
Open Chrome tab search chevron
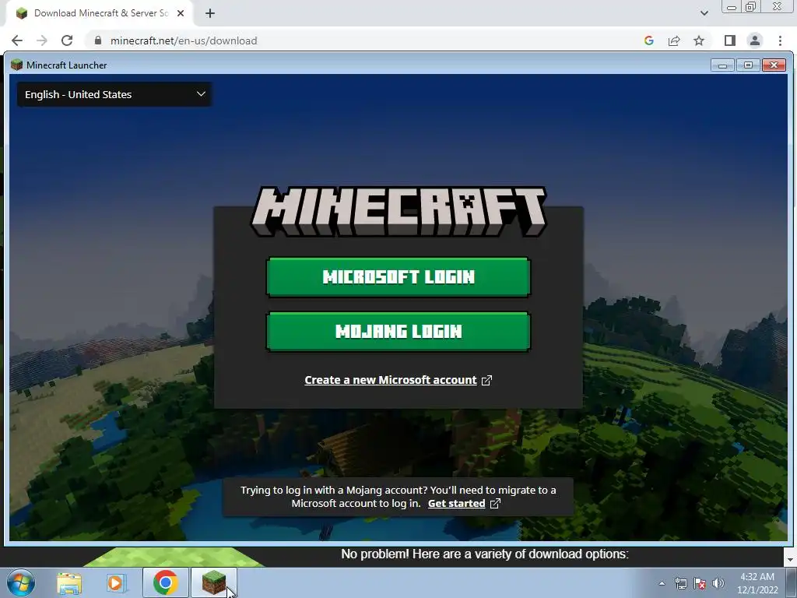[704, 13]
